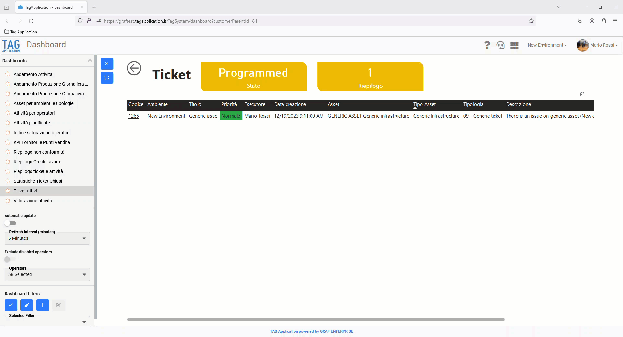The height and width of the screenshot is (337, 623).
Task: Click the blue X panel button
Action: tap(107, 64)
